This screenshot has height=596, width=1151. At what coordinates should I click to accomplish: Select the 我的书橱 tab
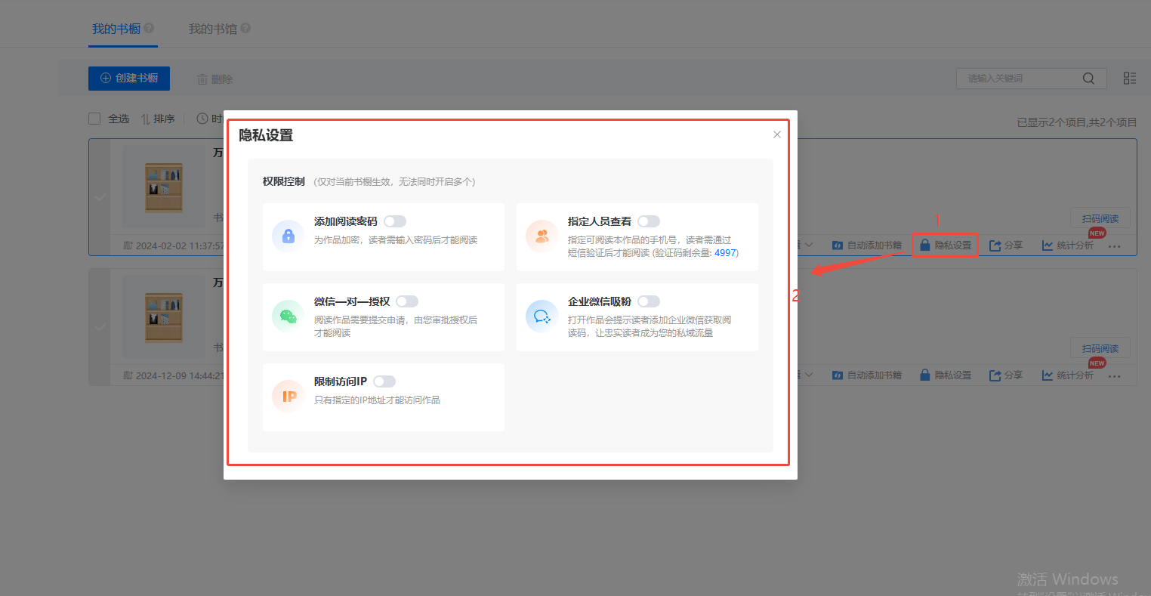point(116,29)
